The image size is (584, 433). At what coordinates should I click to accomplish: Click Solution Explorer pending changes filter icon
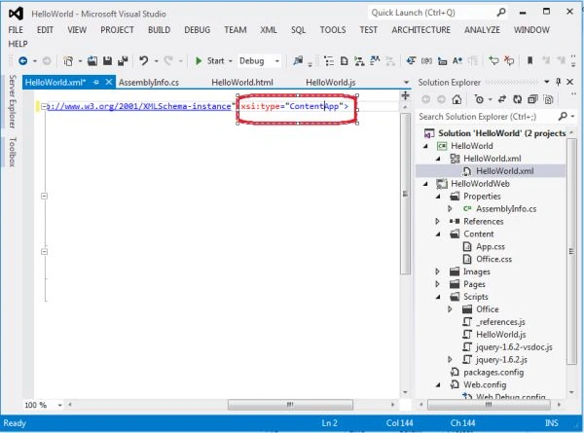coord(480,99)
